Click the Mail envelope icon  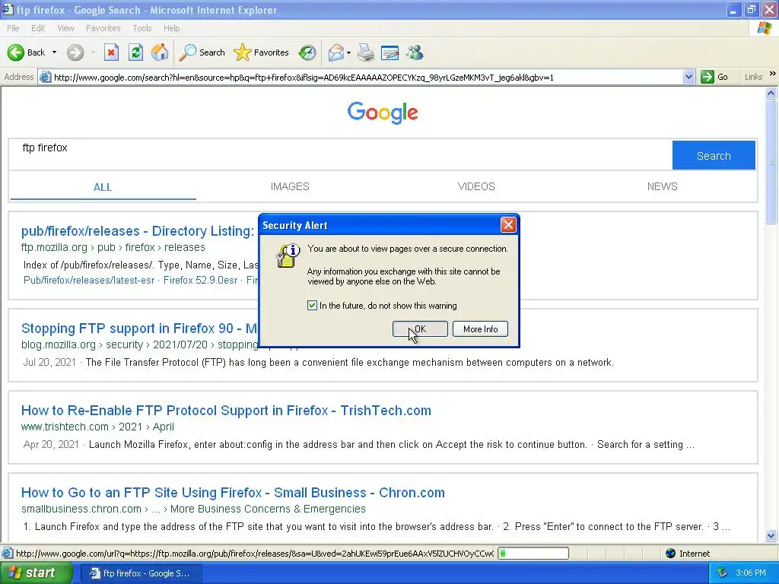335,52
